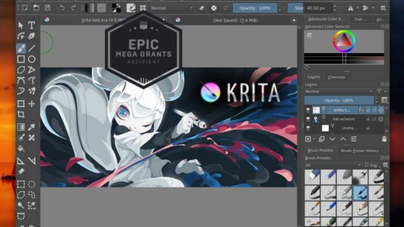The image size is (404, 227).
Task: Open the horizontal mirror options dropdown arrow
Action: tap(358, 8)
